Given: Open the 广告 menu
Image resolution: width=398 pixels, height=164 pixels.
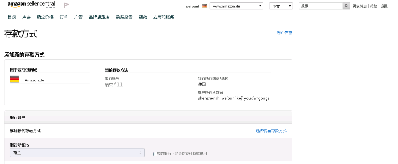Looking at the screenshot, I should pyautogui.click(x=78, y=17).
